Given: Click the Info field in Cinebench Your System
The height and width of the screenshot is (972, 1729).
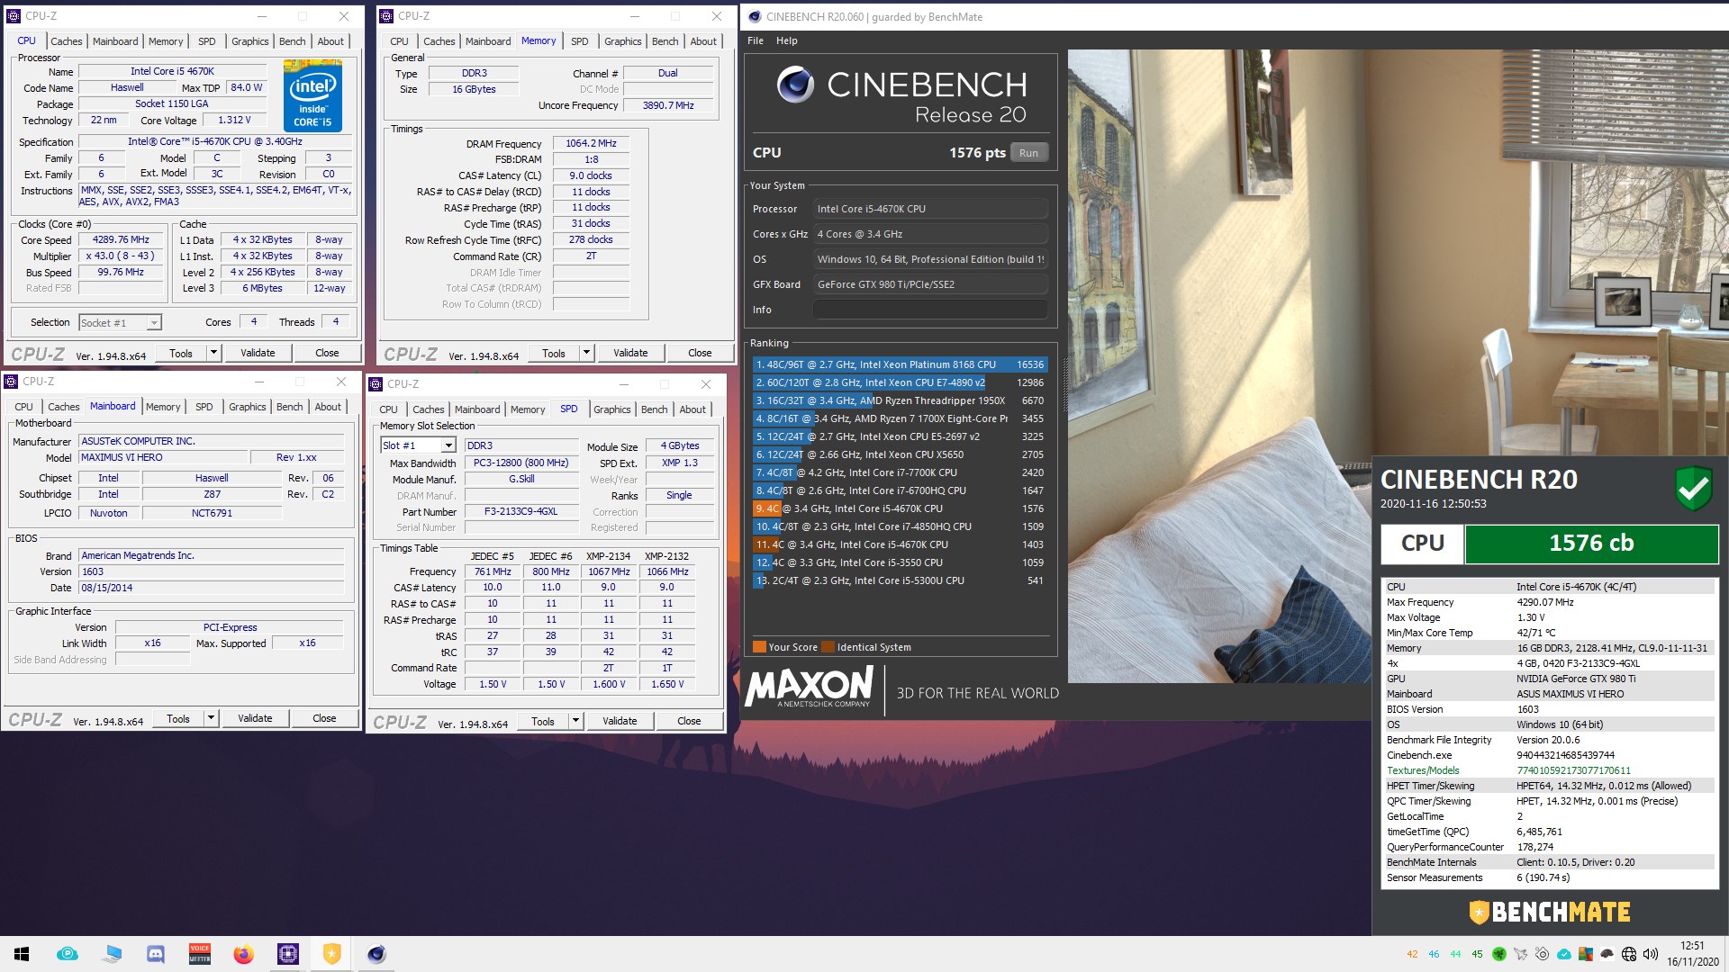Looking at the screenshot, I should pyautogui.click(x=930, y=310).
